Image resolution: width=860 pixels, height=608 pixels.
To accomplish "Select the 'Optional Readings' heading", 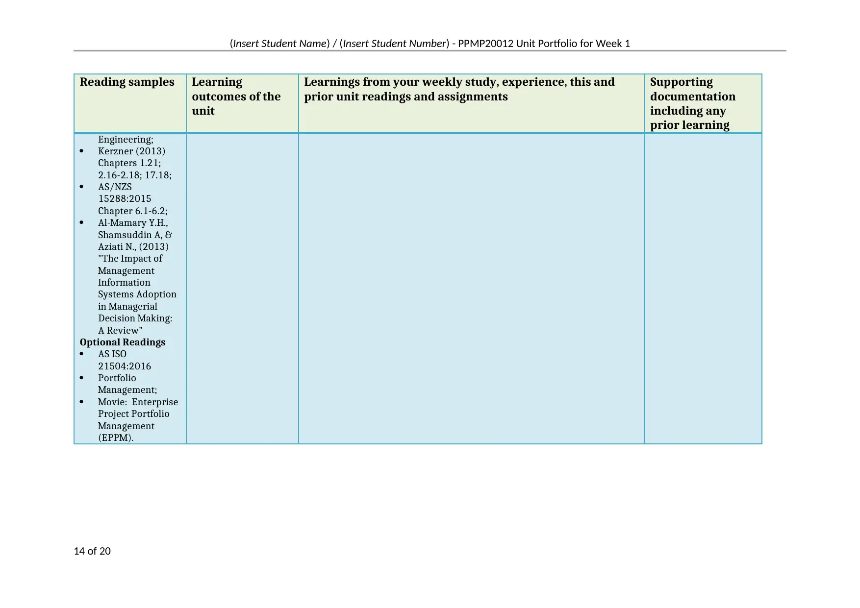I will [123, 342].
